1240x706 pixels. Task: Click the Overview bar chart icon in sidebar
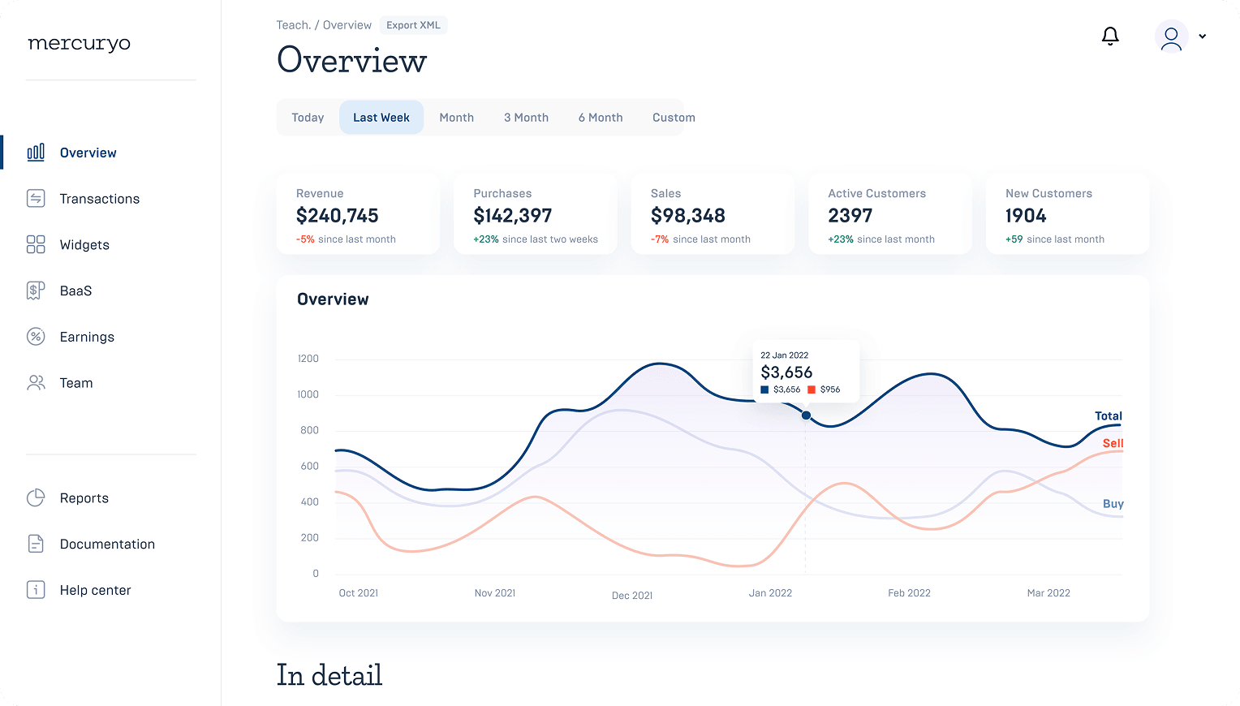[36, 153]
